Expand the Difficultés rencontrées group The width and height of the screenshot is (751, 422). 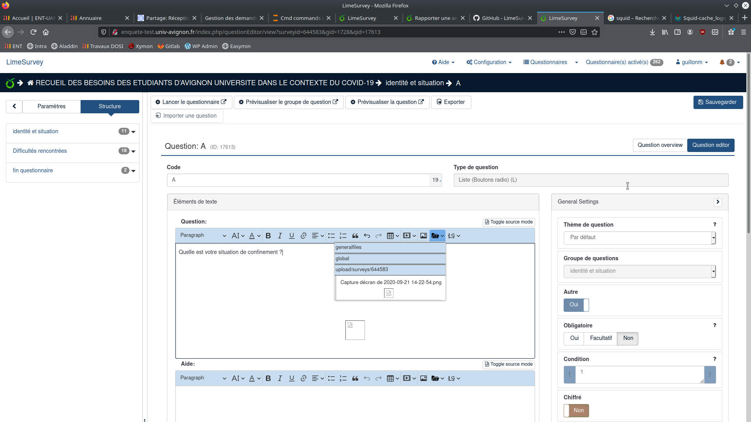[x=133, y=151]
